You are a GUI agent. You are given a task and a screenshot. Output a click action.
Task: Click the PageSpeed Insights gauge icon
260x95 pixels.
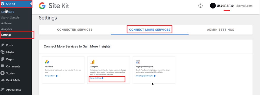coord(138,62)
